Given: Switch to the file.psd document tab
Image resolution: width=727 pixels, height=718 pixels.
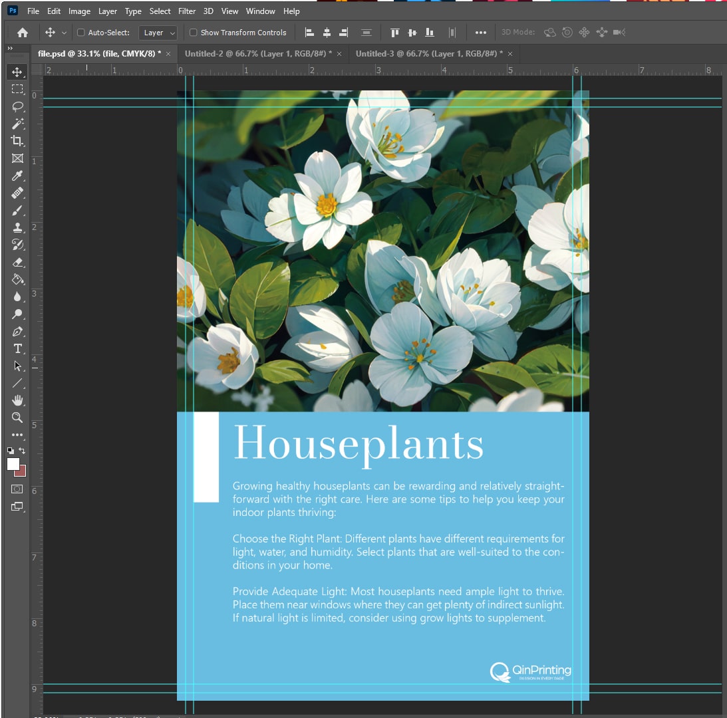Looking at the screenshot, I should tap(99, 54).
